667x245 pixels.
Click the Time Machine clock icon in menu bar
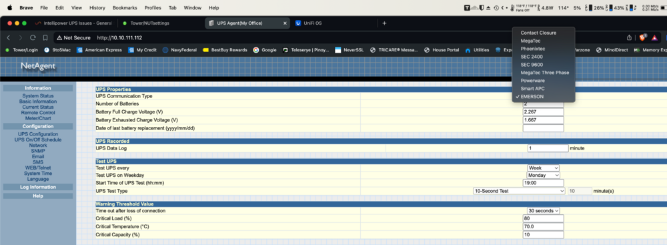click(x=496, y=7)
